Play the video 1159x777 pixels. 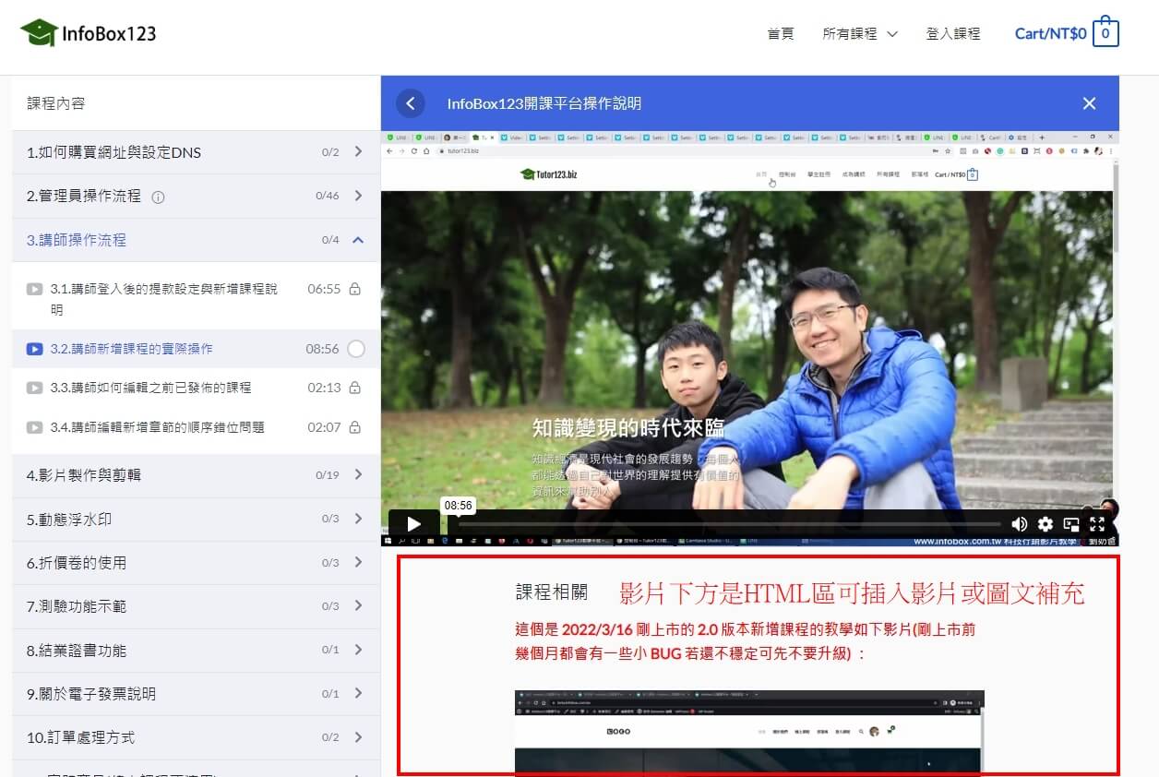[x=413, y=524]
